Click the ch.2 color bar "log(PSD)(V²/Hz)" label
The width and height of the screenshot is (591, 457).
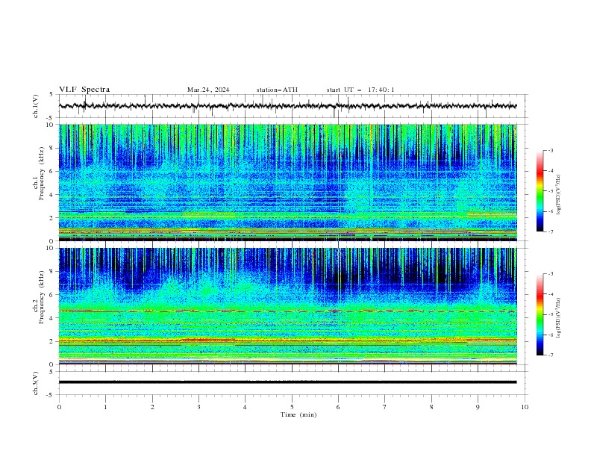pos(559,318)
